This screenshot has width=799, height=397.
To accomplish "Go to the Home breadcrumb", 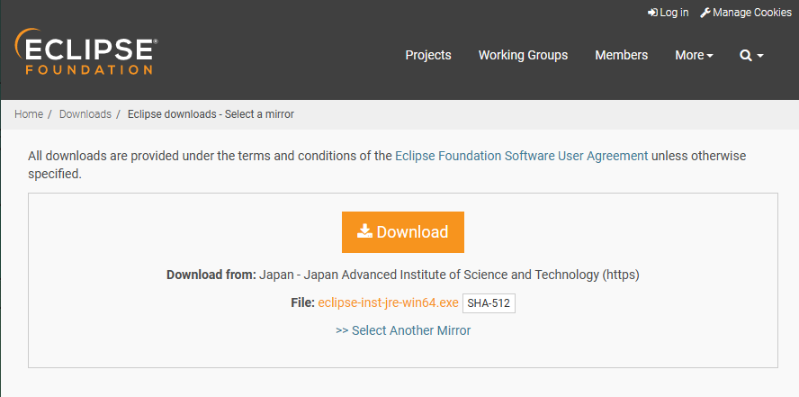I will [29, 114].
